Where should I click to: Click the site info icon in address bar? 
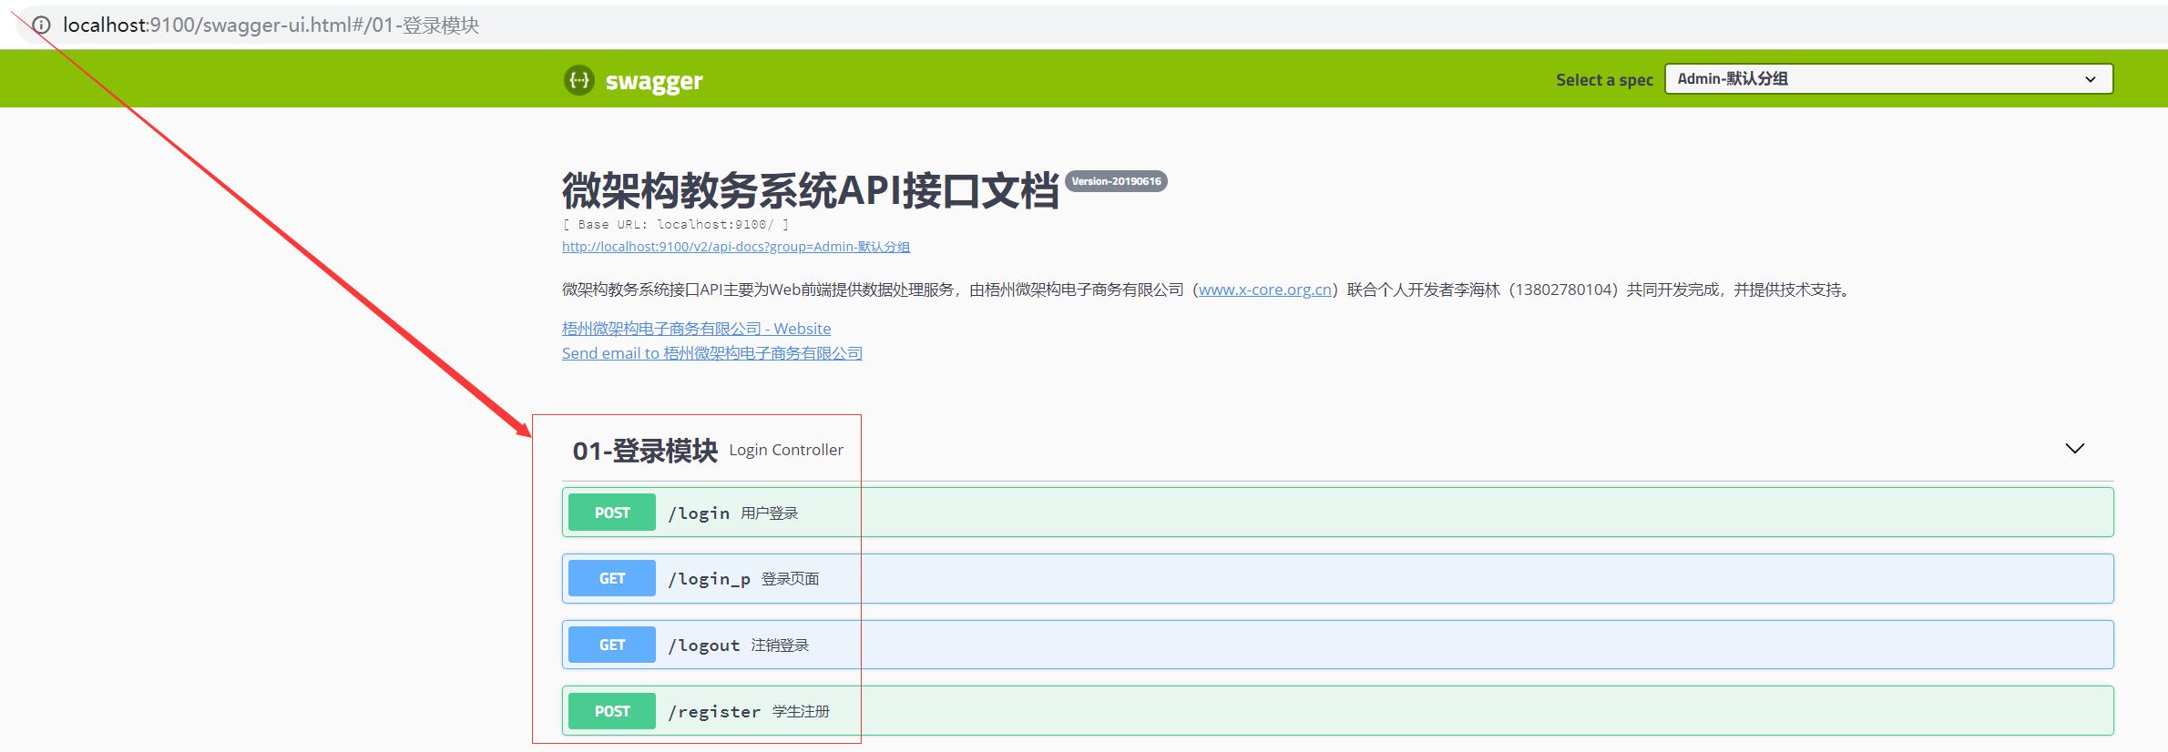click(x=41, y=25)
